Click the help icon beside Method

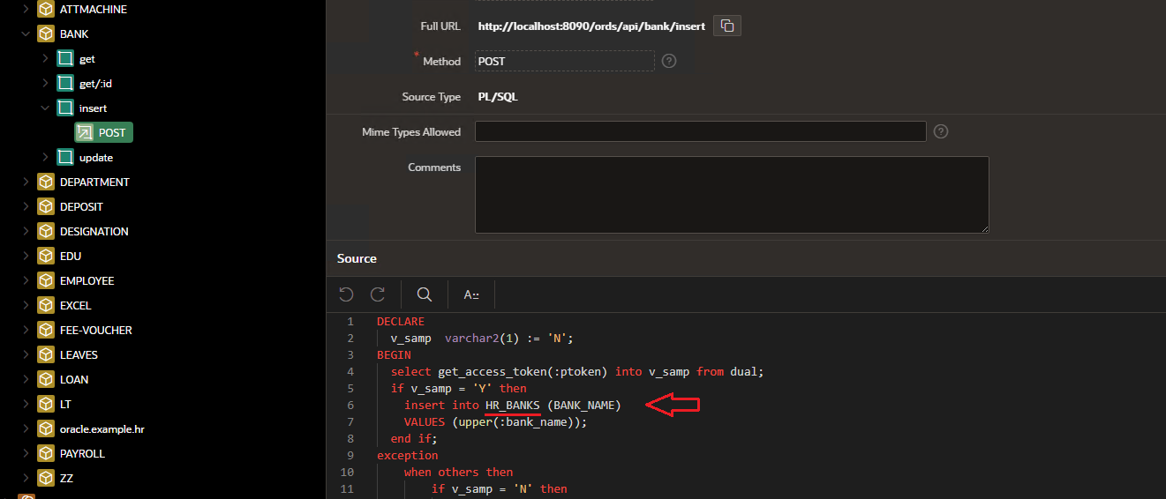(x=669, y=61)
